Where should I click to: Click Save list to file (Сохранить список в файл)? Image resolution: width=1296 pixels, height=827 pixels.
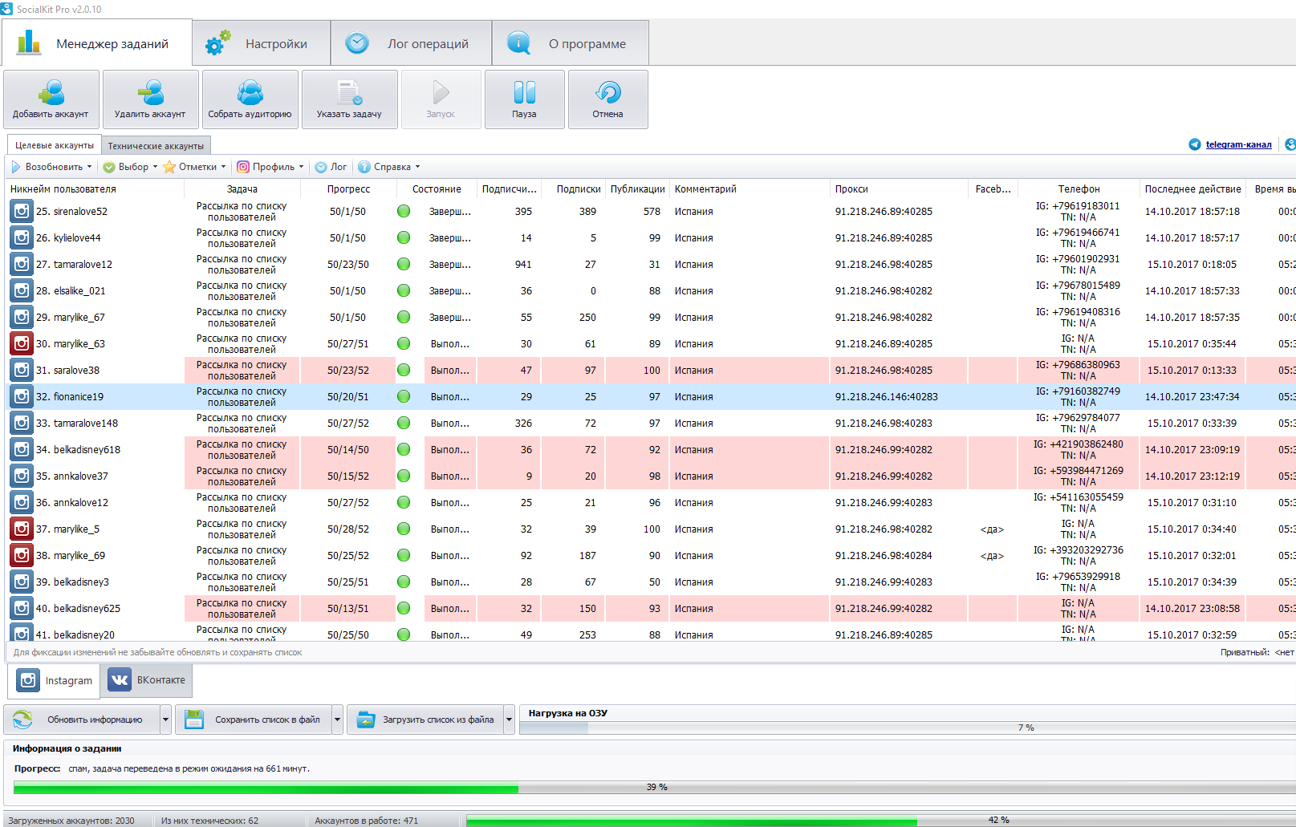click(x=254, y=720)
